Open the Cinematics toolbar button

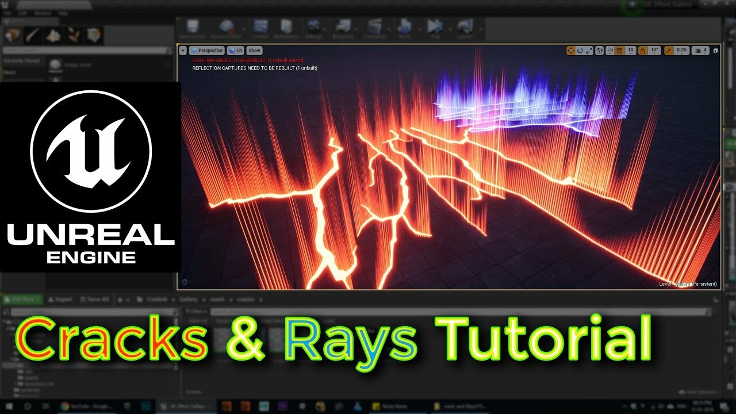375,28
